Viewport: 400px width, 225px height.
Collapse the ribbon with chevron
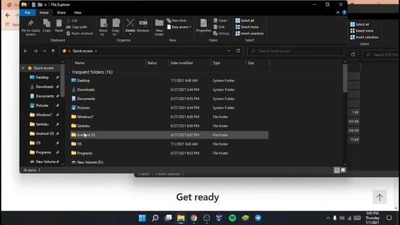point(337,12)
